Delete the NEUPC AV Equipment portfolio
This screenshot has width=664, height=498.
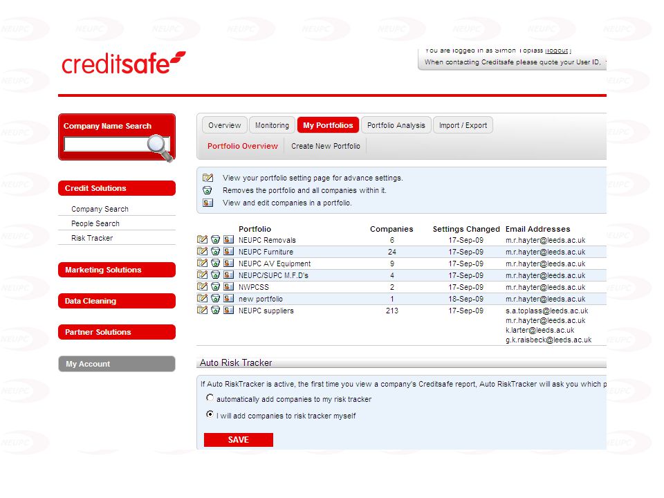216,264
